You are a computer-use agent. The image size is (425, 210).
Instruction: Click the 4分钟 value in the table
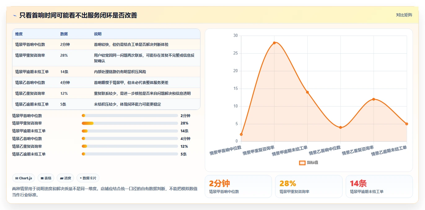point(65,83)
